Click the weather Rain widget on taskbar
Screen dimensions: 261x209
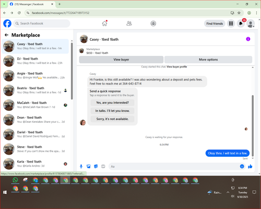[215, 192]
